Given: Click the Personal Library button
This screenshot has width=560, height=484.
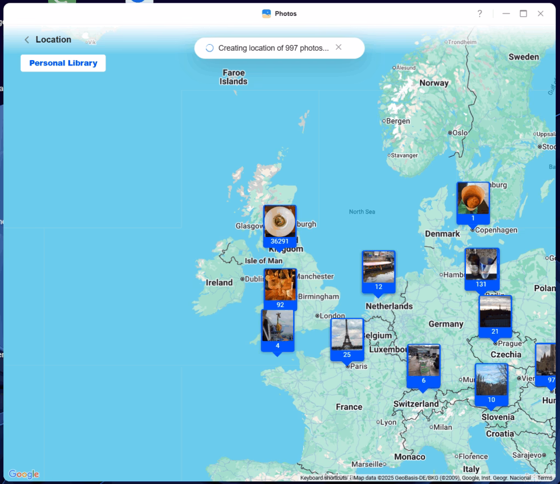Looking at the screenshot, I should pos(63,63).
